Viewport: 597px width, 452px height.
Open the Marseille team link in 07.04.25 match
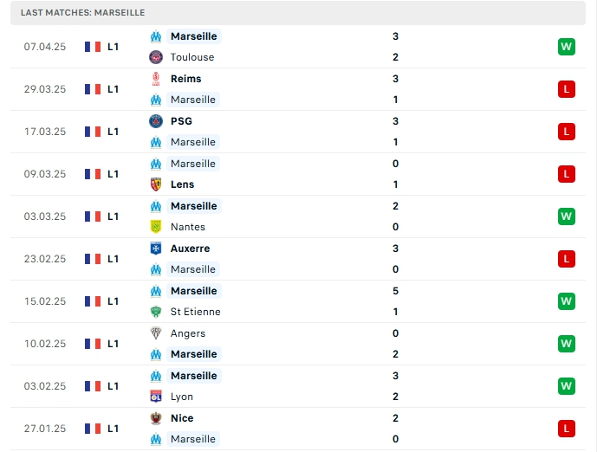[194, 36]
